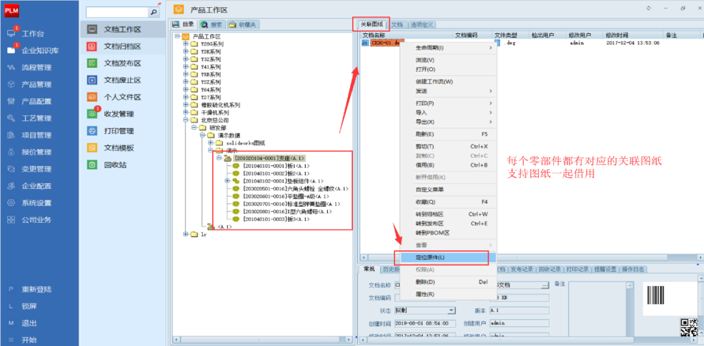Click 重新登陆 in the left sidebar

pyautogui.click(x=37, y=289)
